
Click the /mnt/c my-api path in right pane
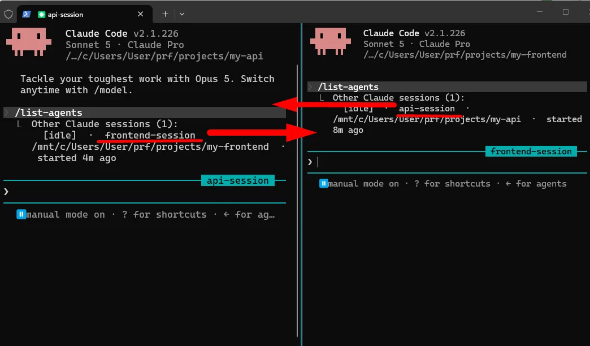427,119
